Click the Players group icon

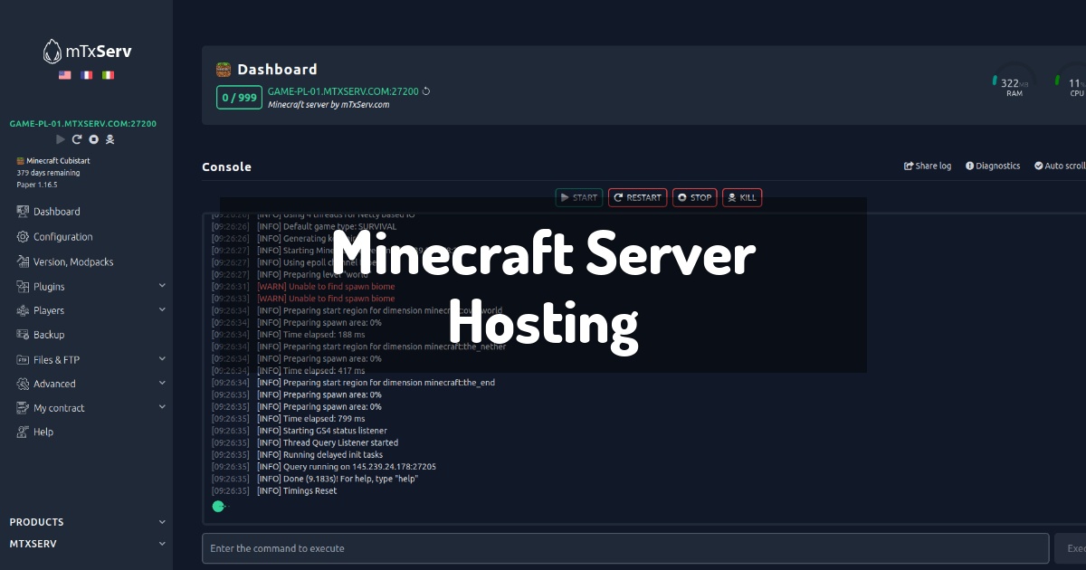24,310
